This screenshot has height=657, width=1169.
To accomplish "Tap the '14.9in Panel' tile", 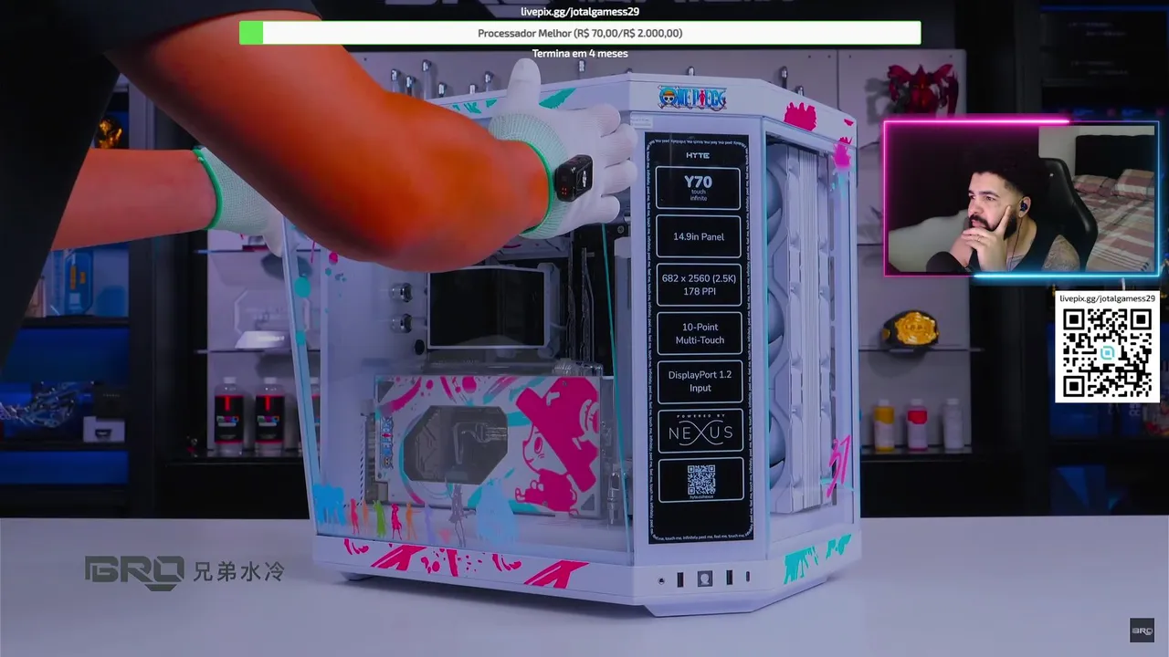I will coord(699,236).
